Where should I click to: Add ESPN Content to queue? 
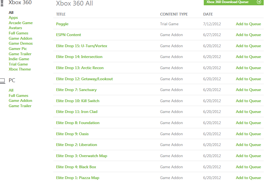pyautogui.click(x=248, y=35)
